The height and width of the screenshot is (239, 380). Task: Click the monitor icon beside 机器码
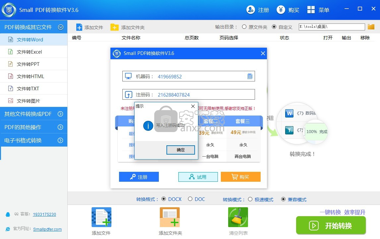[128, 76]
